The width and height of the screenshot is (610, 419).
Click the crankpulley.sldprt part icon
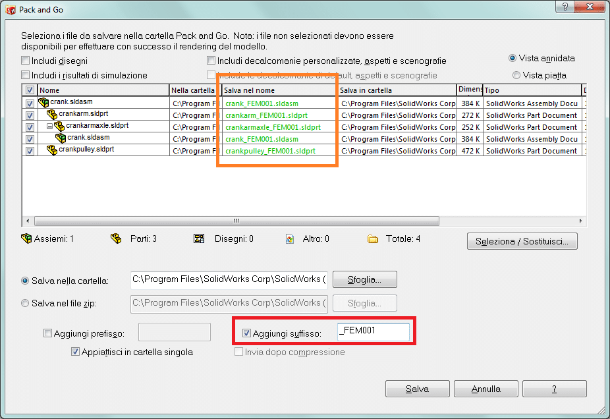(52, 150)
